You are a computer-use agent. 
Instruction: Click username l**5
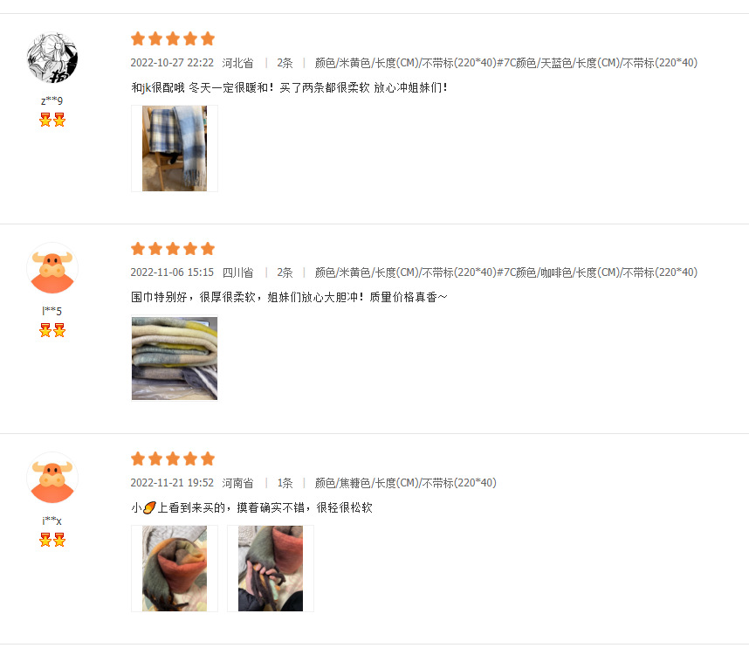(52, 311)
